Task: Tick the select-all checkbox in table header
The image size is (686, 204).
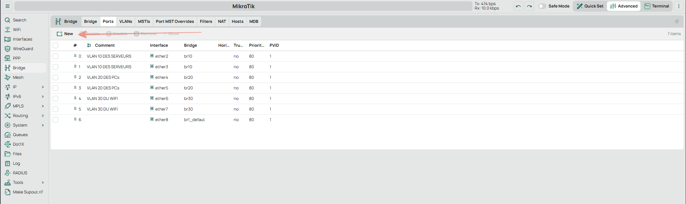Action: tap(55, 45)
